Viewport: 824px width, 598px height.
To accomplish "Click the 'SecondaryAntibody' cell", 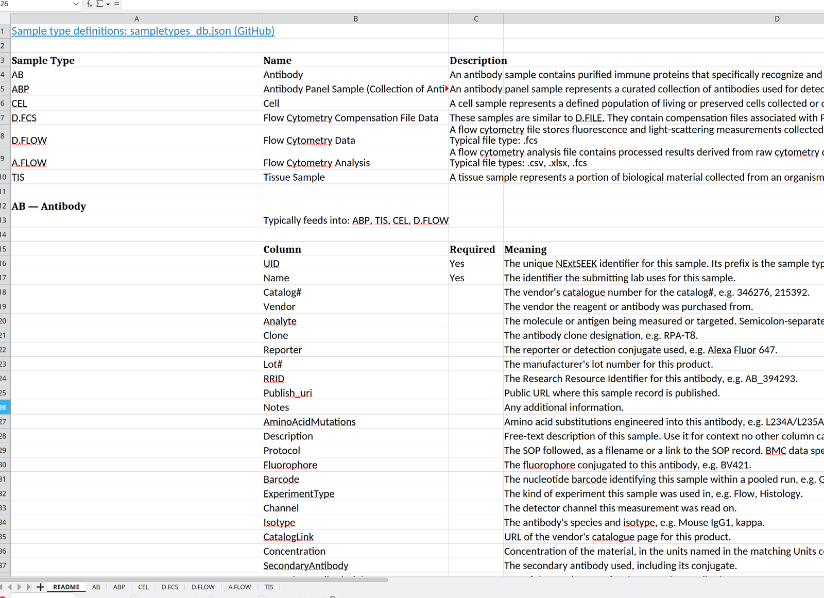I will click(x=355, y=566).
